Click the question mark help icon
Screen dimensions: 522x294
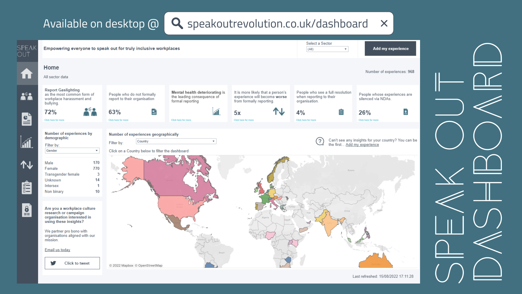[x=320, y=142]
